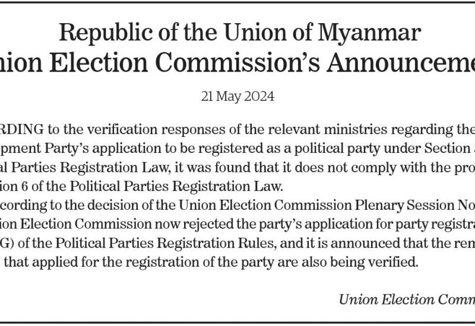This screenshot has height=326, width=475.
Task: Click the word 'Myanmar' in the title
Action: pos(369,33)
